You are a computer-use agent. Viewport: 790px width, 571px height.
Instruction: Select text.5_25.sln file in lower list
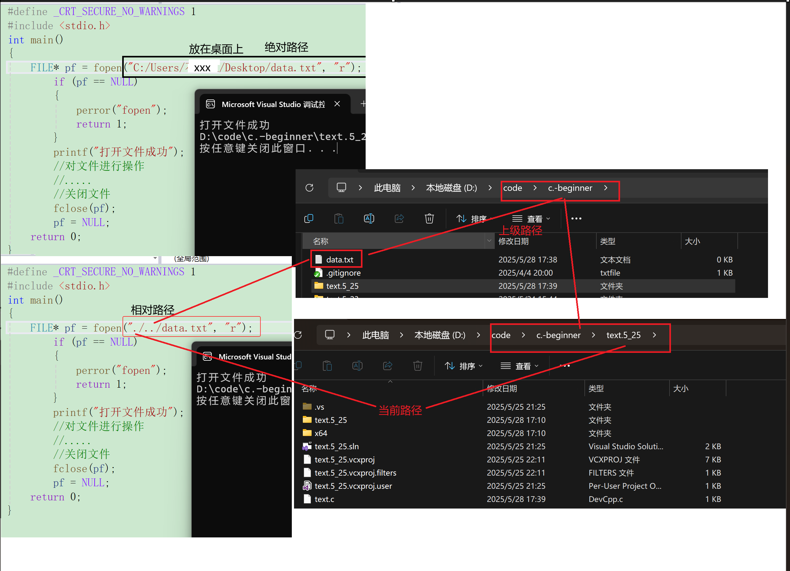pos(336,447)
